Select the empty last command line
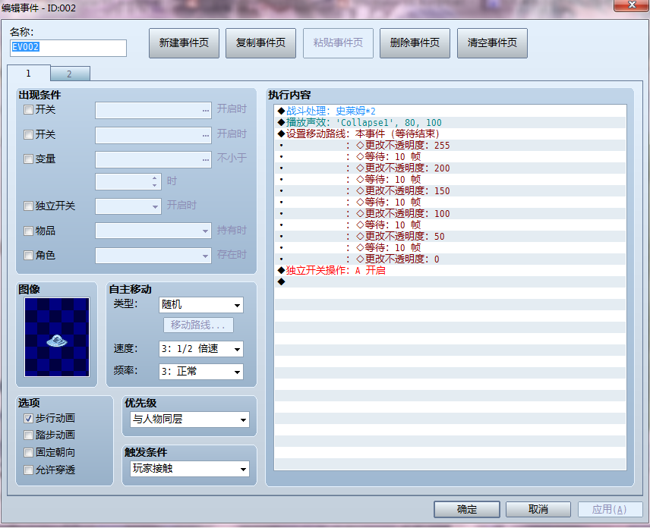Viewport: 650px width, 528px height. coord(450,281)
